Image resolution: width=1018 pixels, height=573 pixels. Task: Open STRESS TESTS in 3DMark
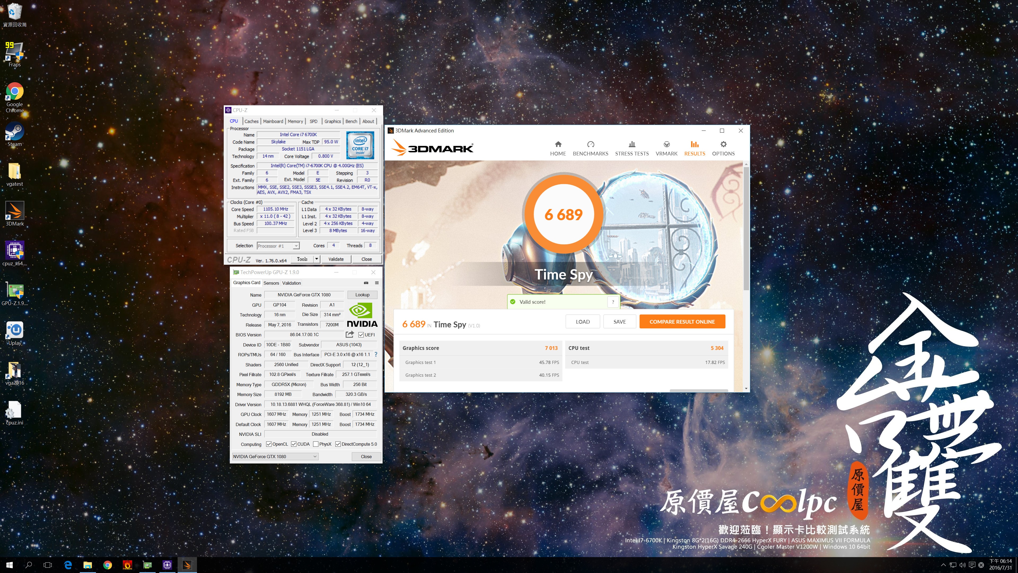point(631,148)
